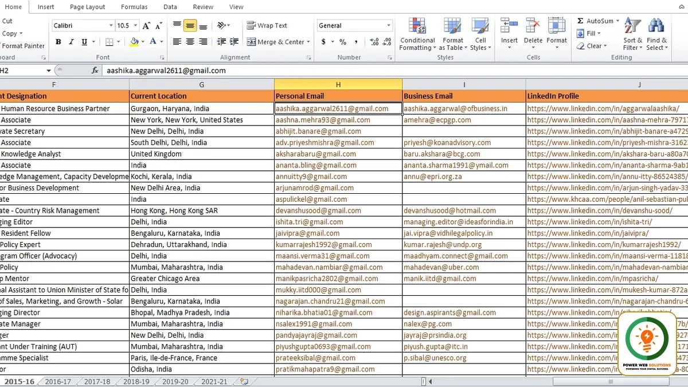
Task: Expand the Font Color dropdown arrow
Action: [162, 42]
